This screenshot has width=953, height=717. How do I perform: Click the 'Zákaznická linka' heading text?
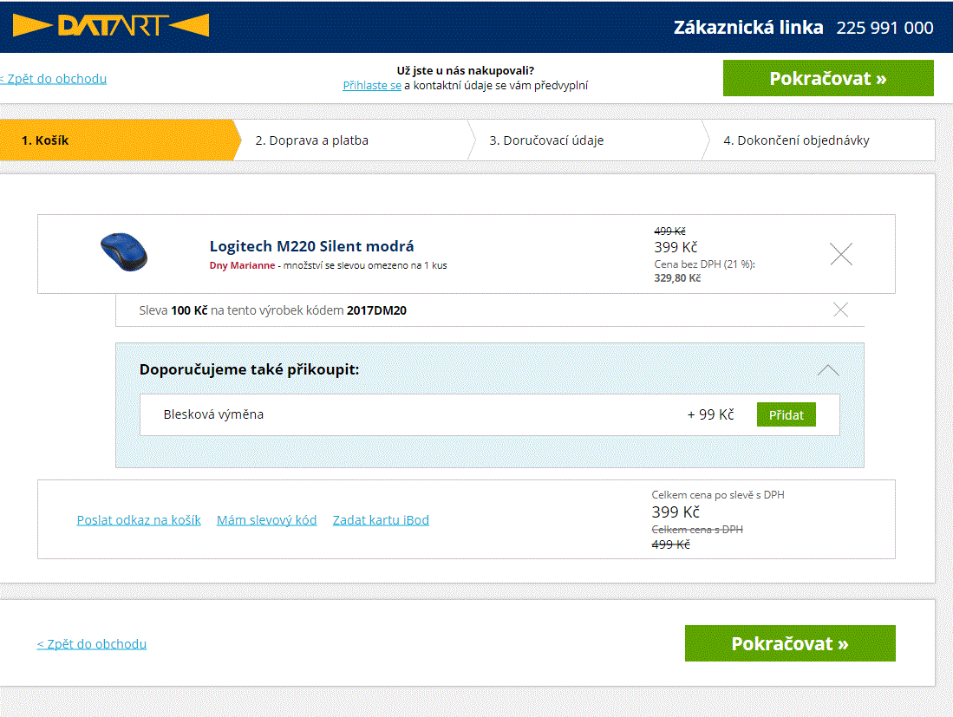coord(748,28)
